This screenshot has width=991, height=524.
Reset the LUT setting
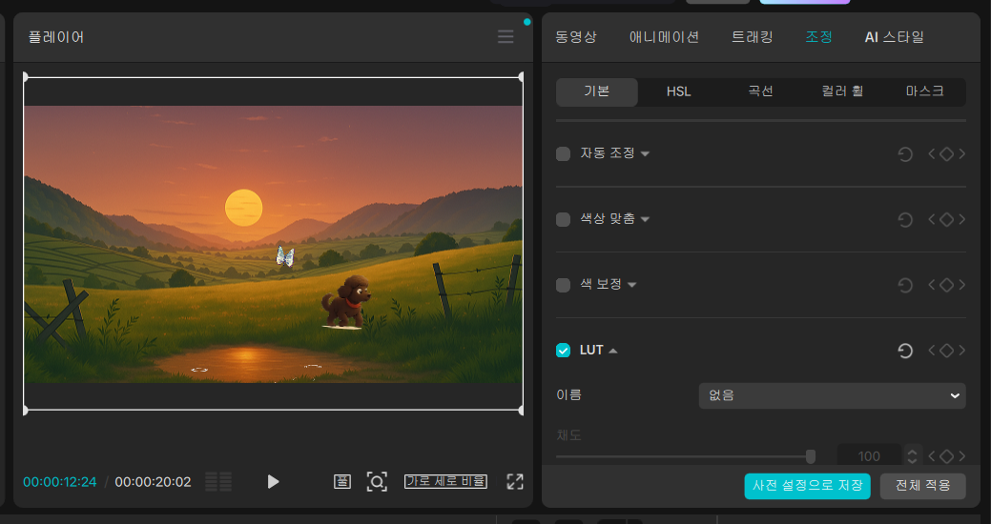(905, 351)
